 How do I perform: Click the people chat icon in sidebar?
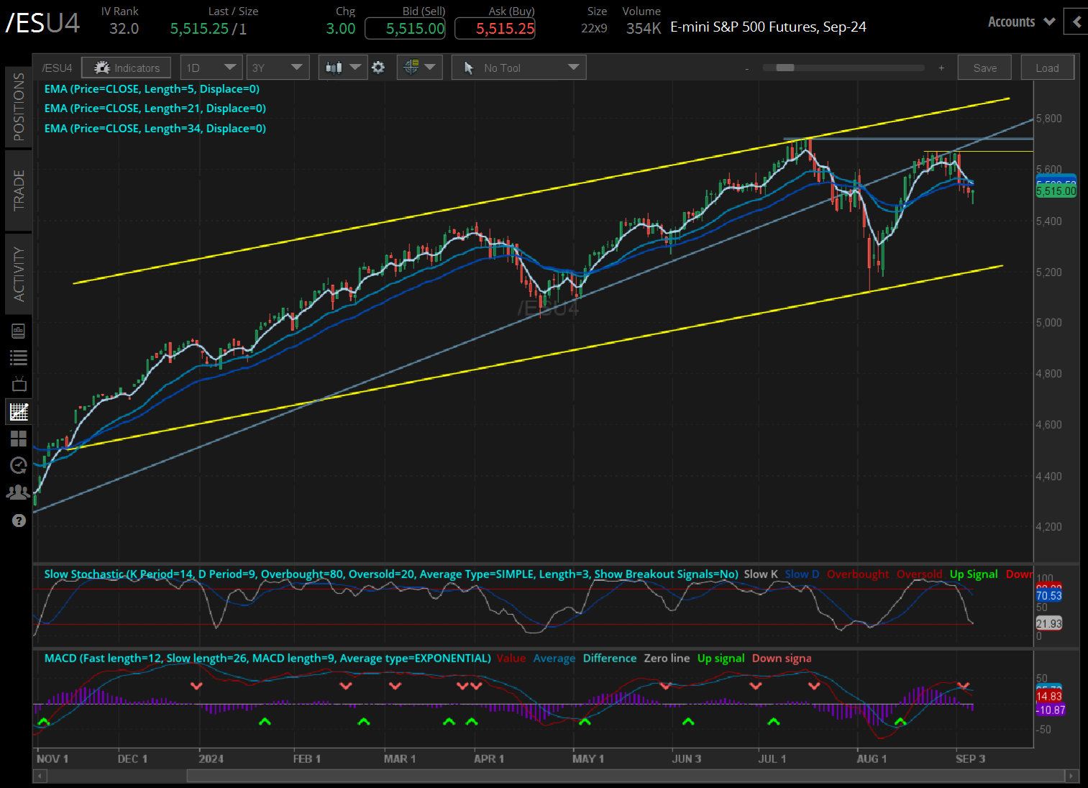click(x=19, y=492)
